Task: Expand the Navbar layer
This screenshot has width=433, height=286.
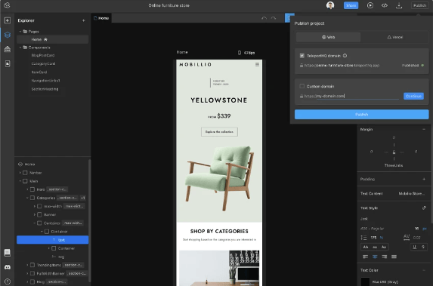Action: (x=20, y=173)
